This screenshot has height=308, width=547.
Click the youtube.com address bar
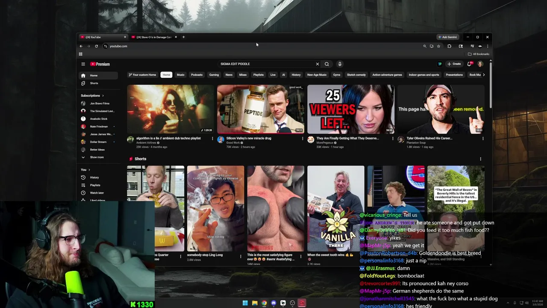tap(261, 46)
